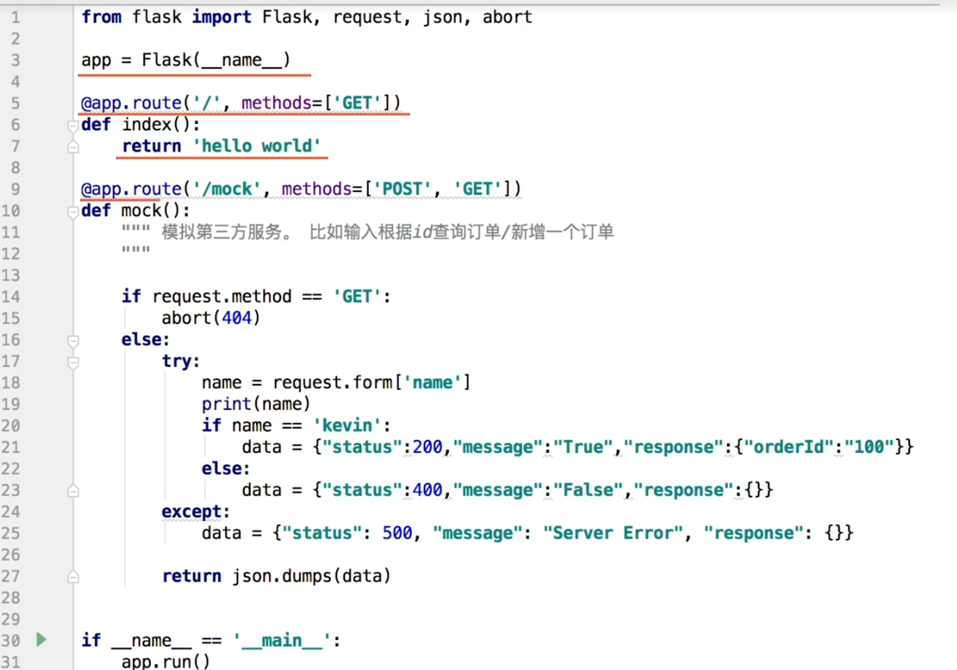Click 'print(name)' statement
This screenshot has width=957, height=670.
[256, 405]
